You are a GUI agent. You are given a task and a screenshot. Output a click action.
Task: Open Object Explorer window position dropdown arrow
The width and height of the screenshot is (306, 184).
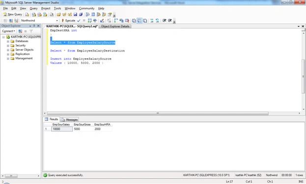30,26
